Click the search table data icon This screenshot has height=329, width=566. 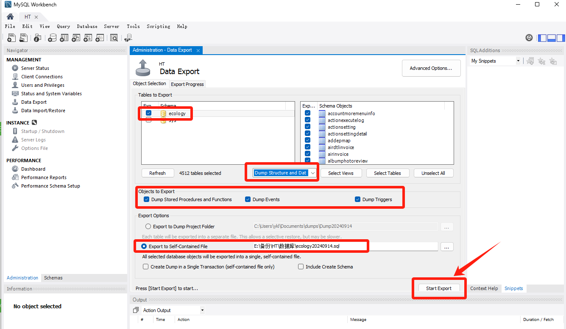(114, 38)
